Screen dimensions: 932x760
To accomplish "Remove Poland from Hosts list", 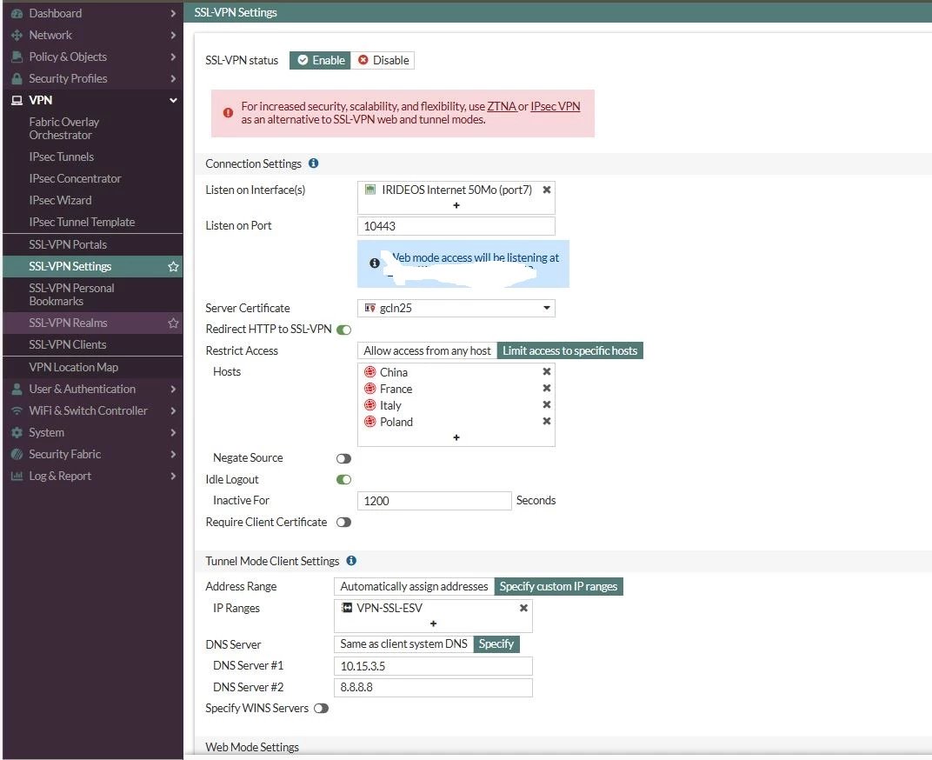I will click(547, 421).
